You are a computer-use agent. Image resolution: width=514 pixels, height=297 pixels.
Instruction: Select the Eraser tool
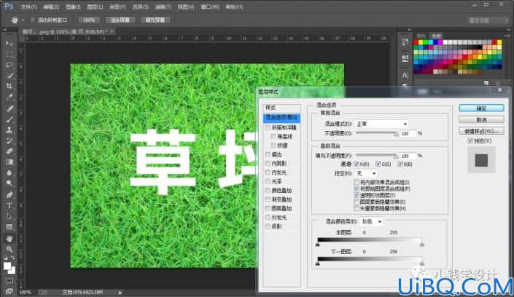coord(9,151)
